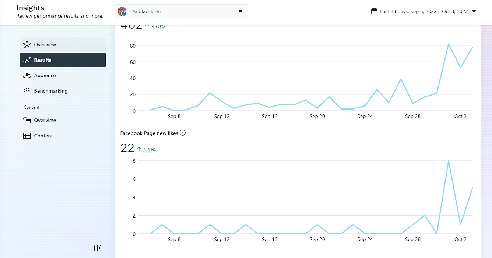Collapse the sidebar with the panel icon

click(x=98, y=248)
